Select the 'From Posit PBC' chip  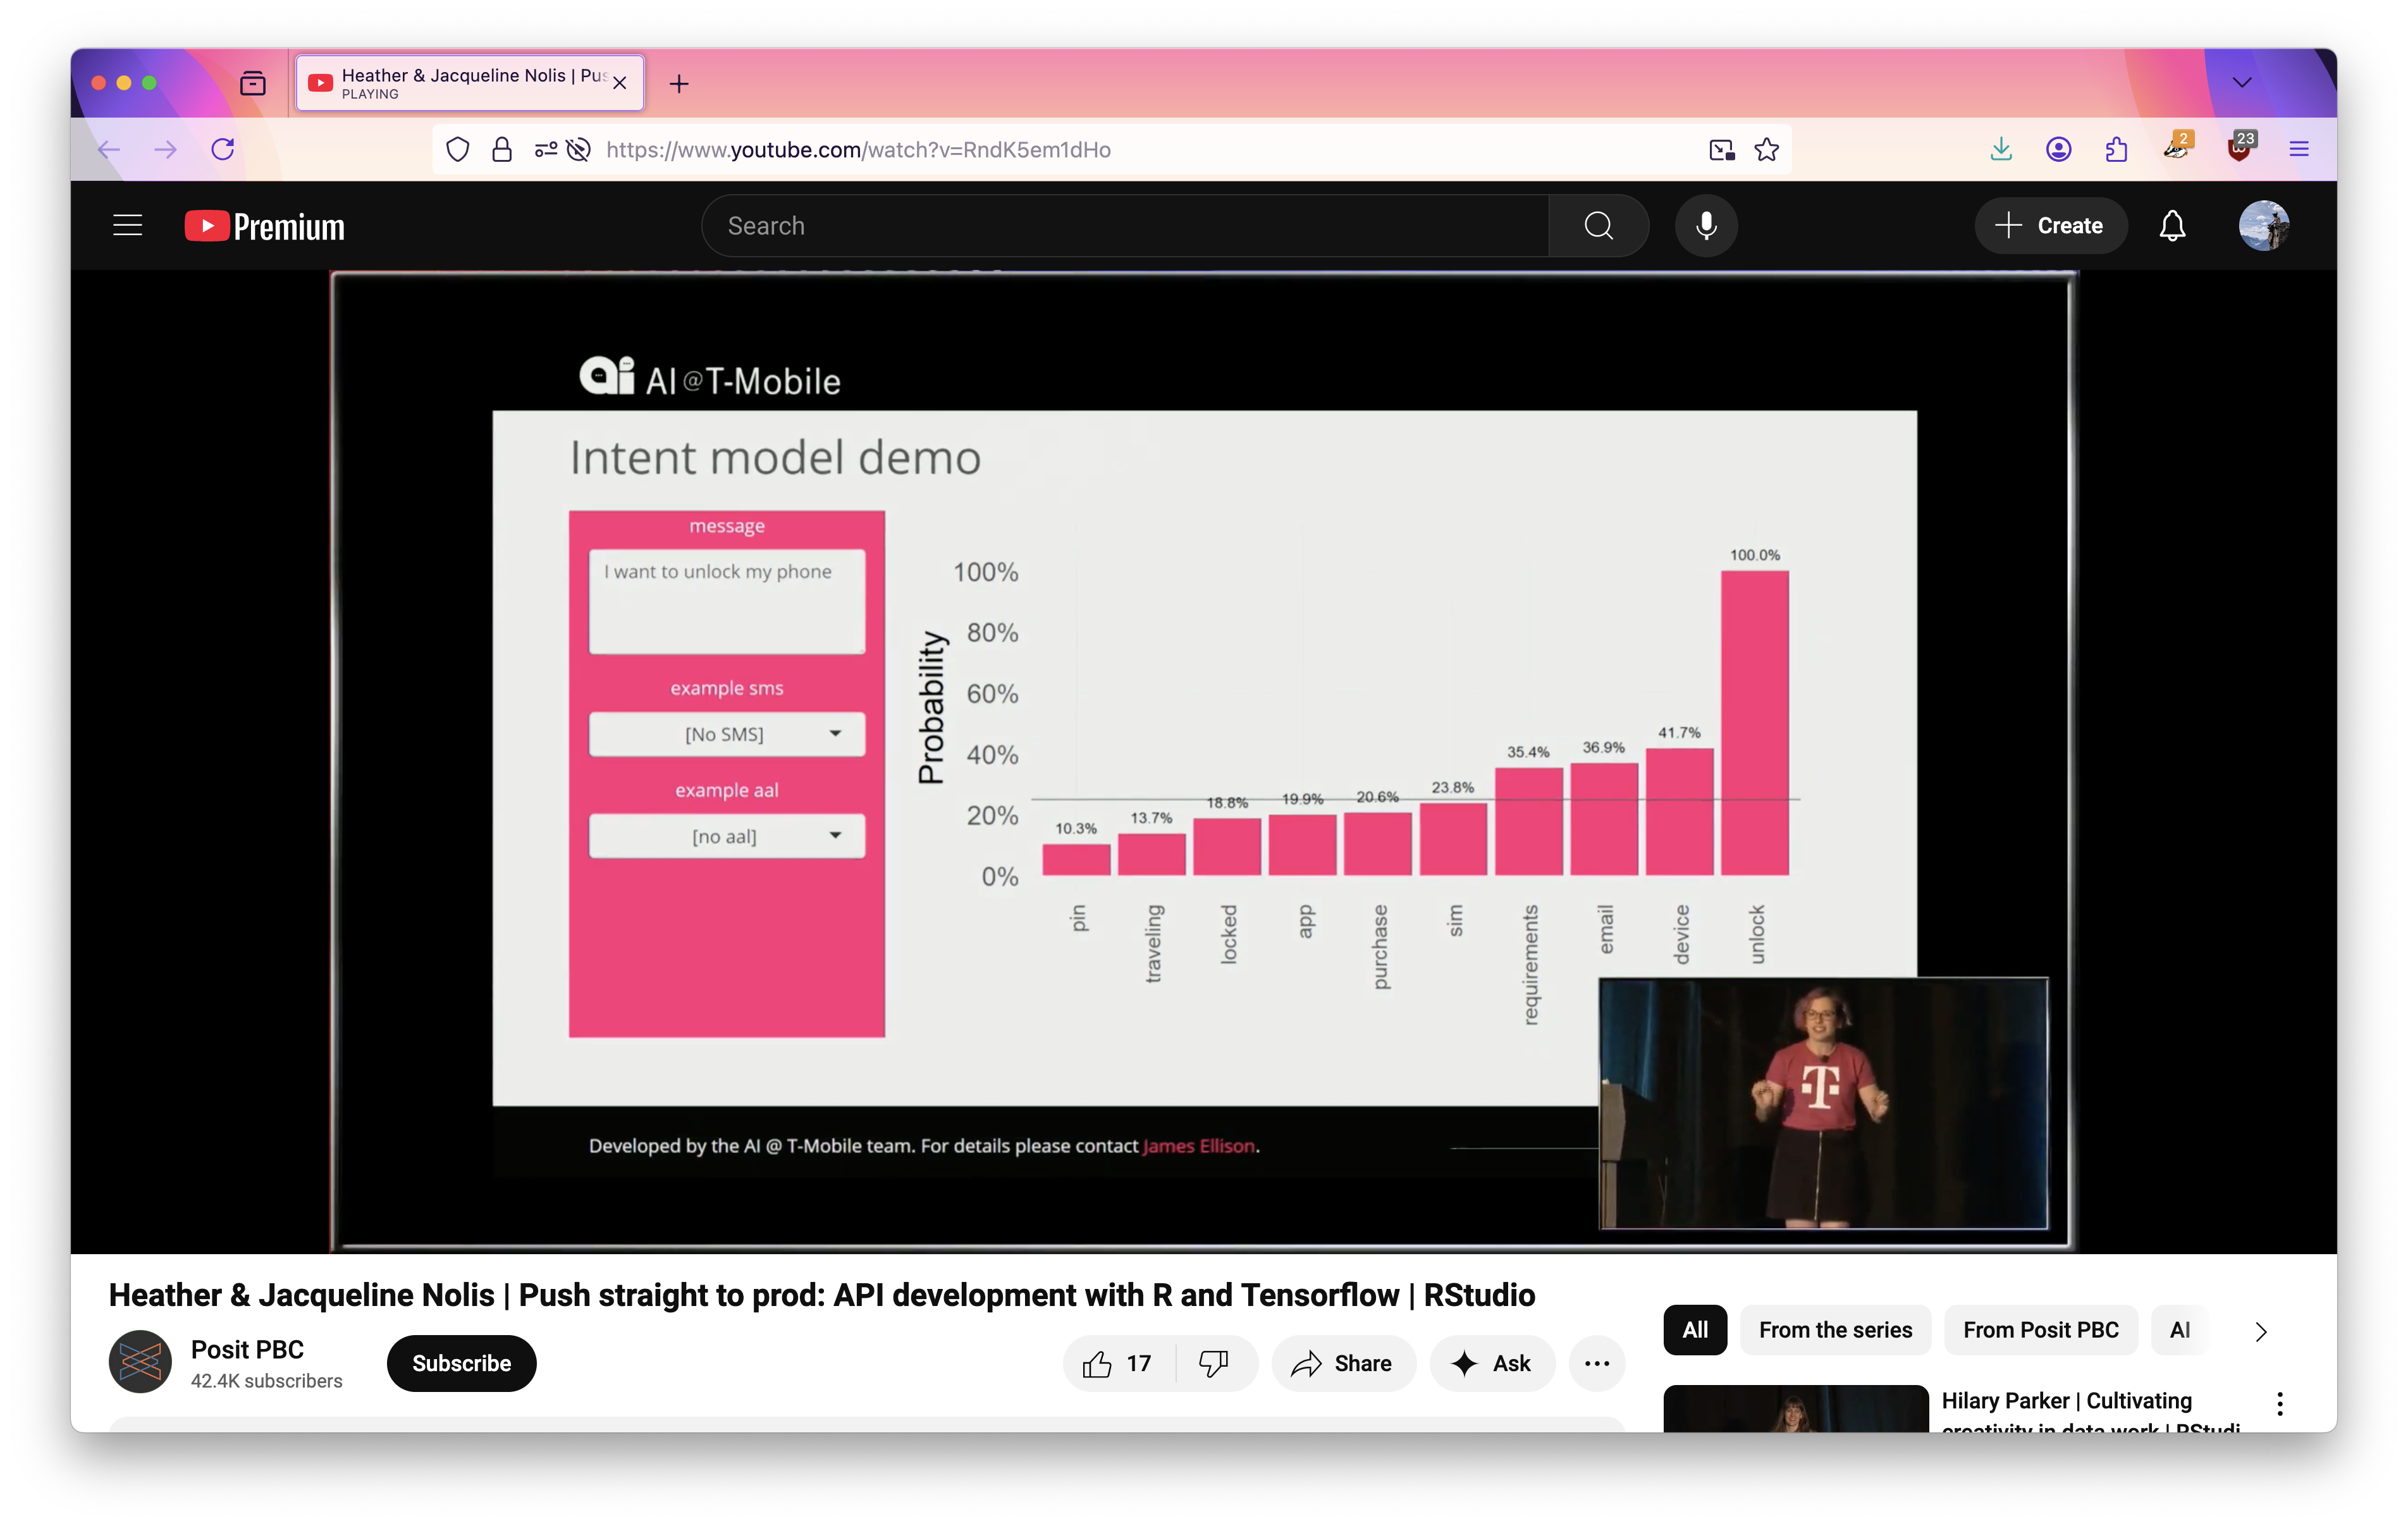(x=2040, y=1330)
